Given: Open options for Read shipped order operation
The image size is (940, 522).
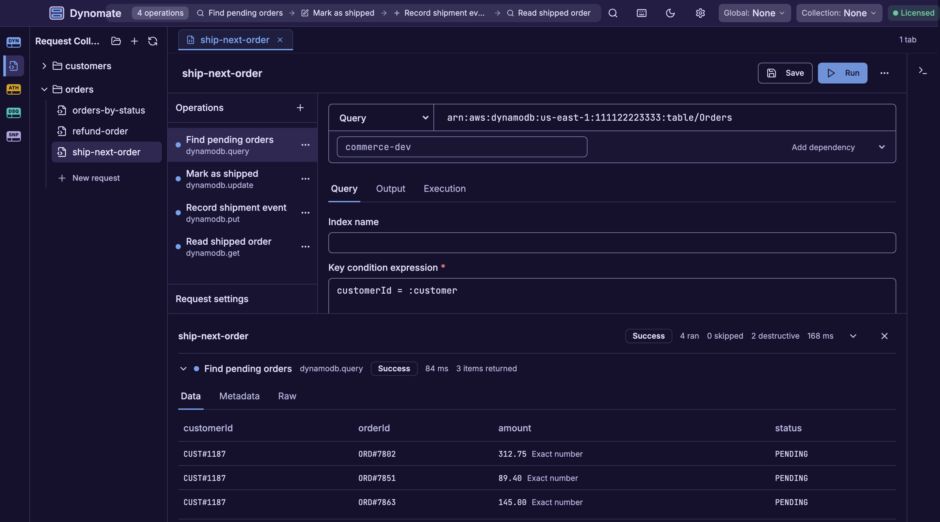Looking at the screenshot, I should pos(305,247).
